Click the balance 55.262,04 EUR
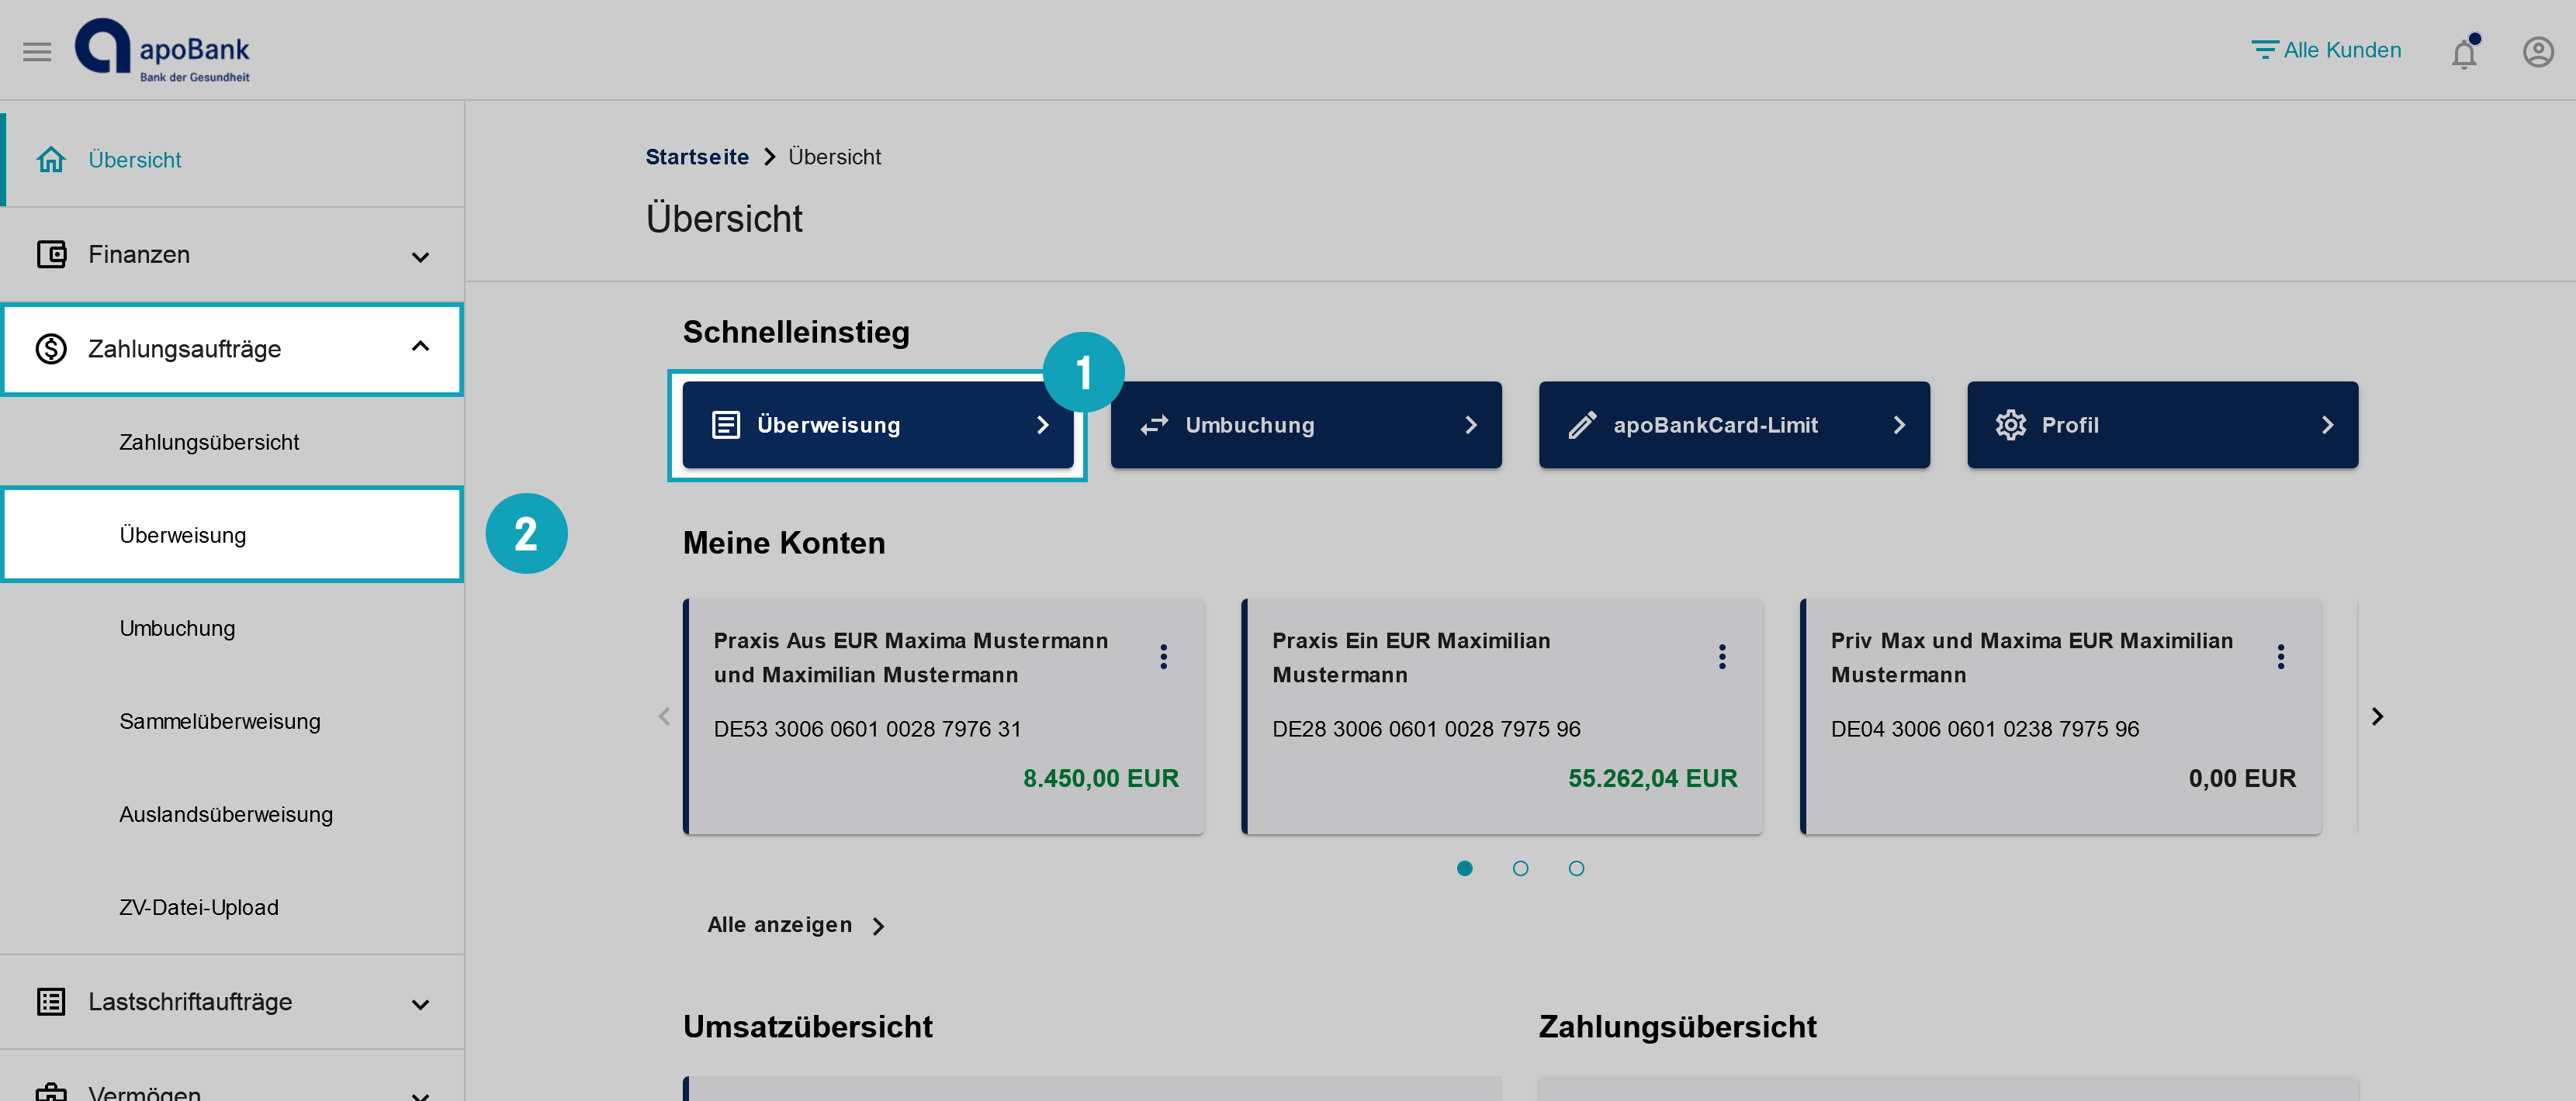Viewport: 2576px width, 1101px height. coord(1652,778)
